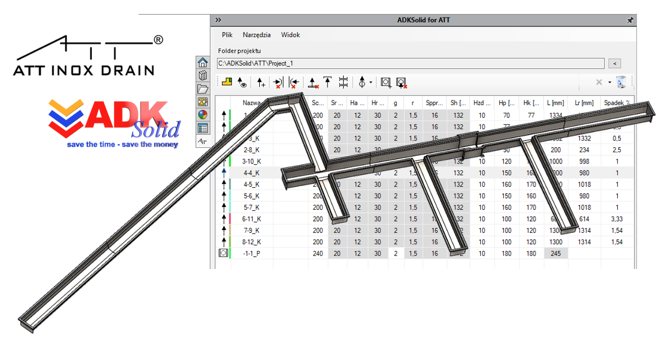Select the row named 8-12_K
The width and height of the screenshot is (669, 344).
click(424, 242)
